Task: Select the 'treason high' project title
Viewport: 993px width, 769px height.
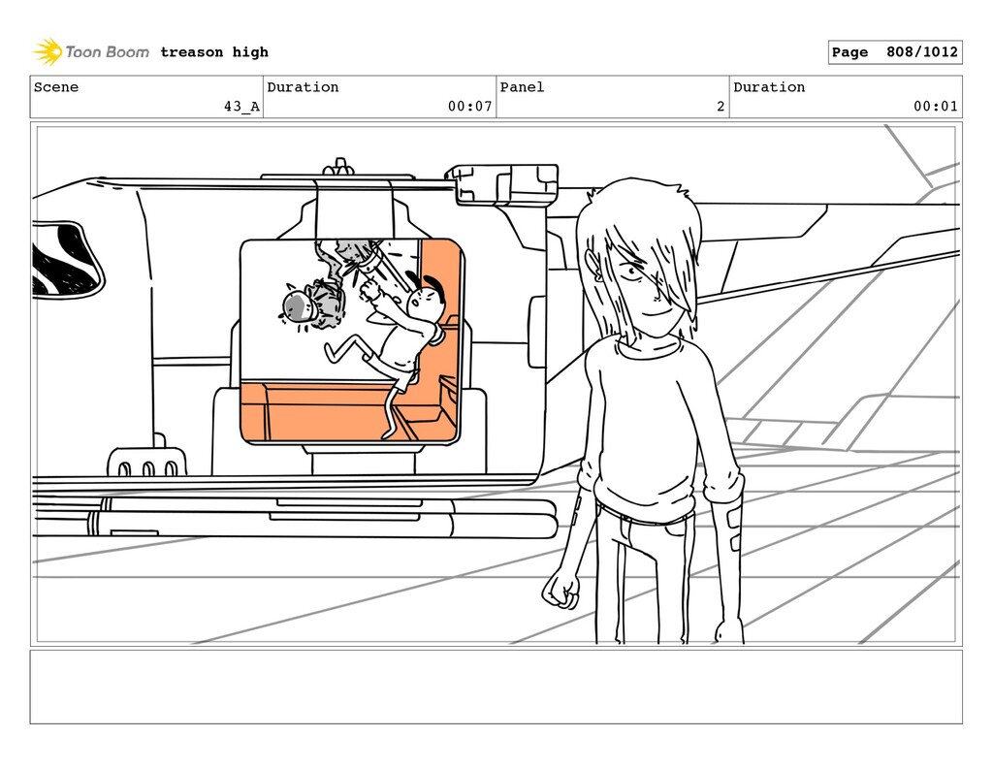Action: point(214,52)
